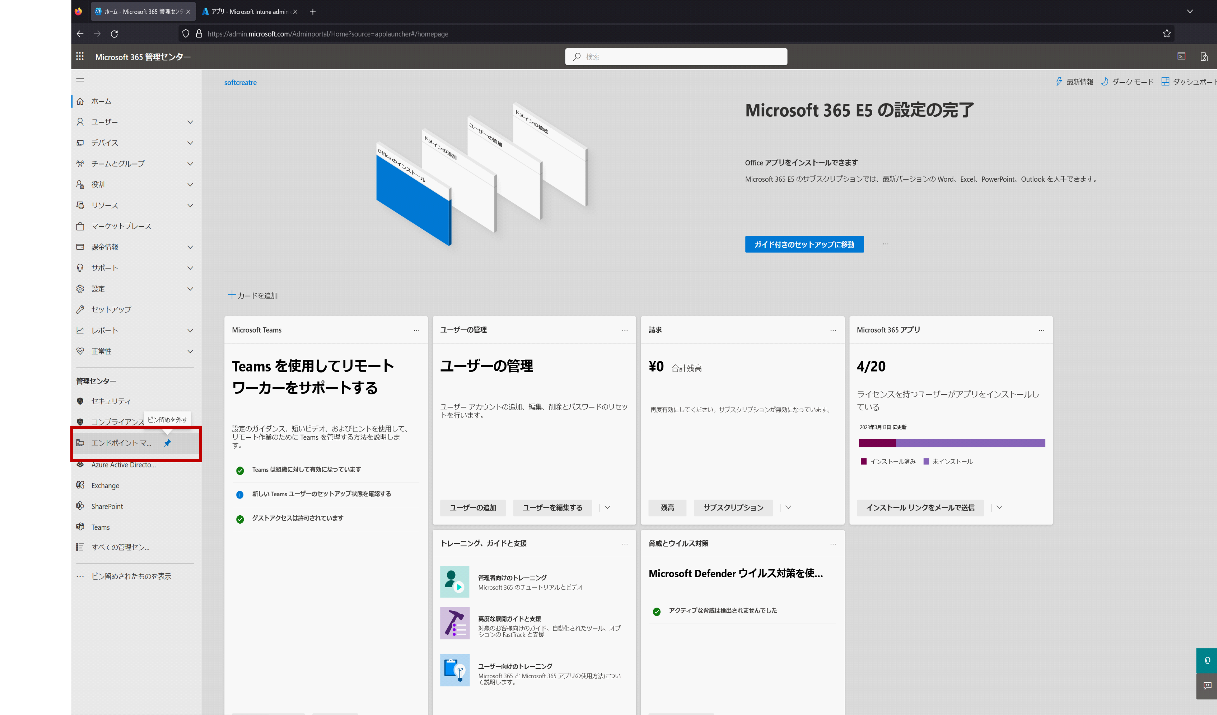Open 請求 card more options
Image resolution: width=1217 pixels, height=715 pixels.
[x=833, y=330]
